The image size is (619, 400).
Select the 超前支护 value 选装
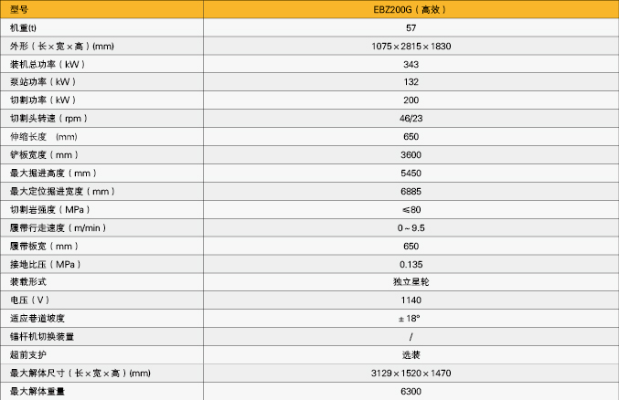pos(411,354)
